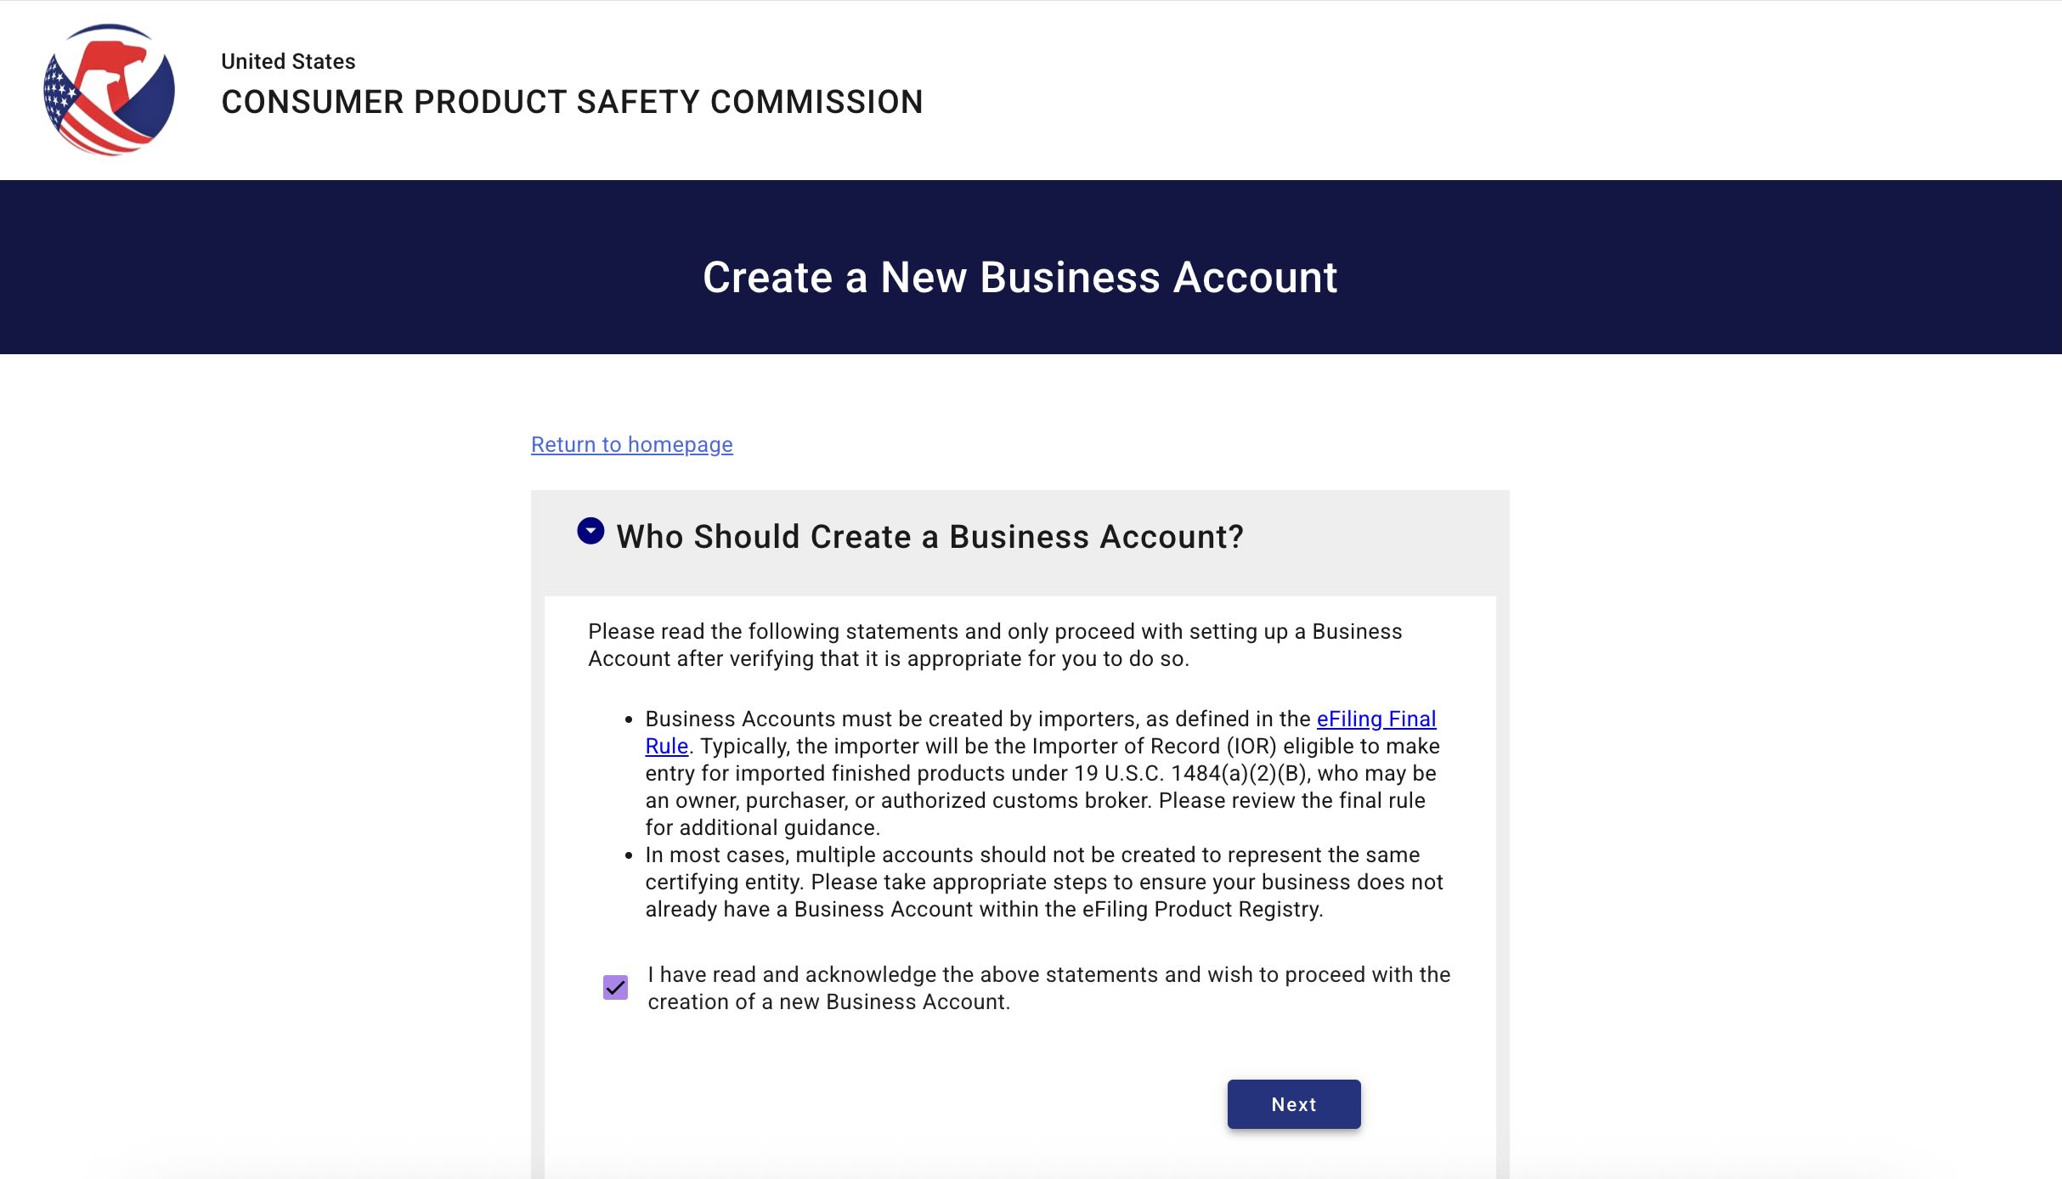Click the 'Please review the final rule' sentence
This screenshot has width=2062, height=1179.
pos(1291,800)
